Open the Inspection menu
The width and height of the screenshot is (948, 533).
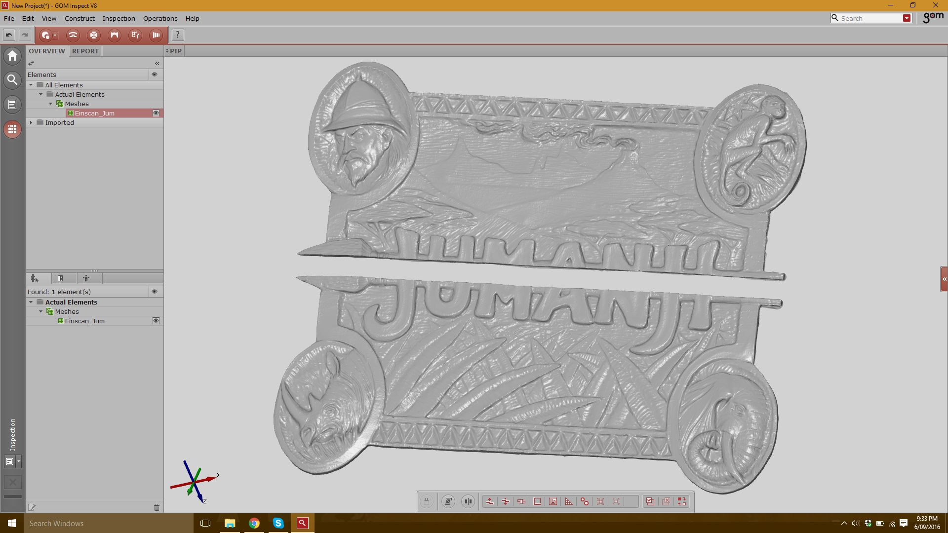119,18
